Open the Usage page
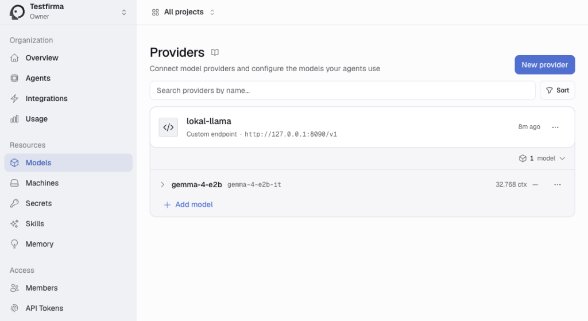Image resolution: width=588 pixels, height=321 pixels. point(68,119)
